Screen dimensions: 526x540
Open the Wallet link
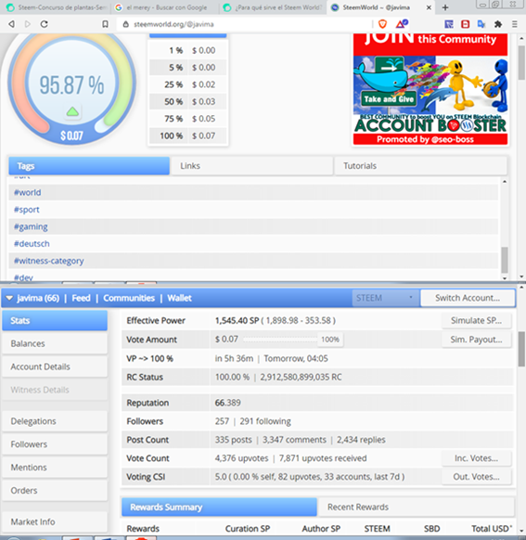[179, 298]
